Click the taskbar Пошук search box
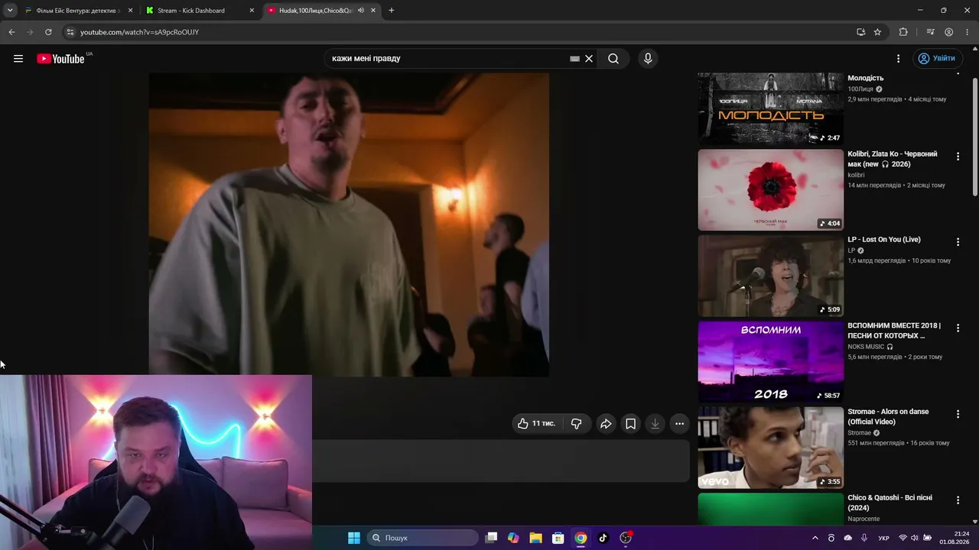This screenshot has height=550, width=979. click(423, 538)
